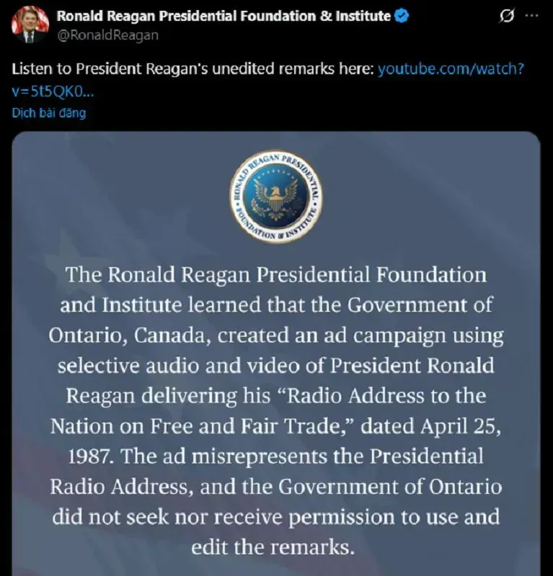553x576 pixels.
Task: Click the presidential foundation seal in image
Action: [x=276, y=197]
